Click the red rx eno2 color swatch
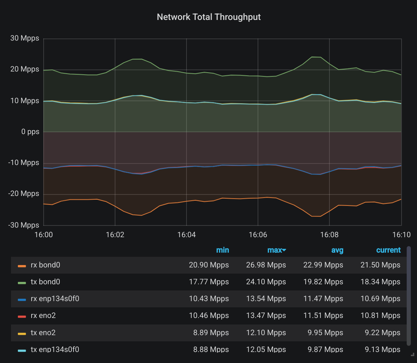 pyautogui.click(x=22, y=316)
